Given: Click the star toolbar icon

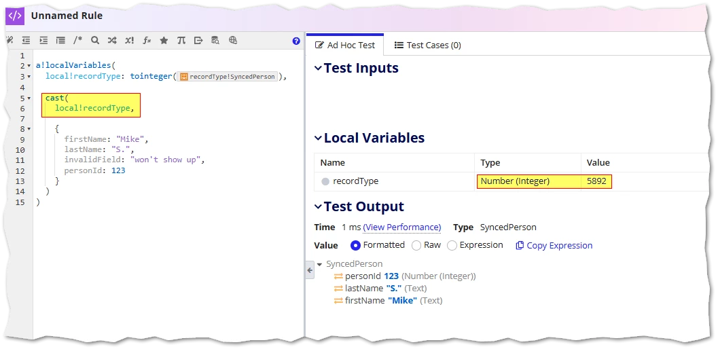Looking at the screenshot, I should pos(164,40).
